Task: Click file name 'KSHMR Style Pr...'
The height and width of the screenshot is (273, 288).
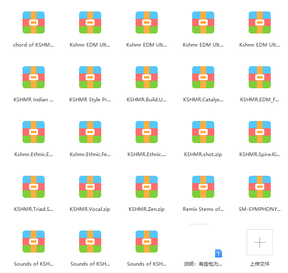Action: pyautogui.click(x=90, y=100)
